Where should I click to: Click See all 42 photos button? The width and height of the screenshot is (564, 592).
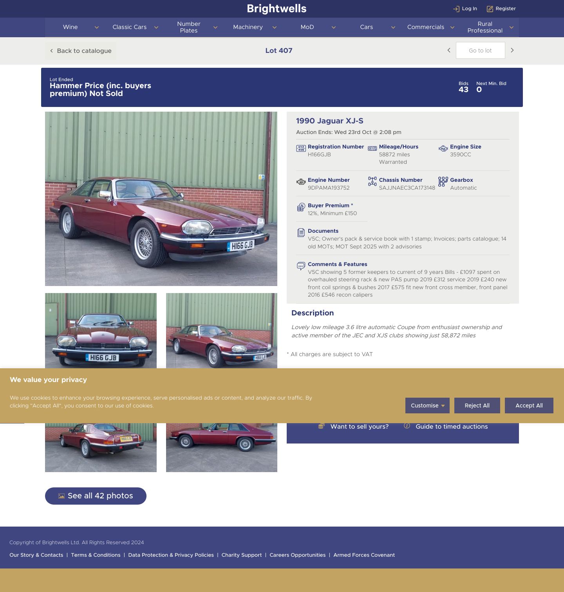click(x=96, y=496)
